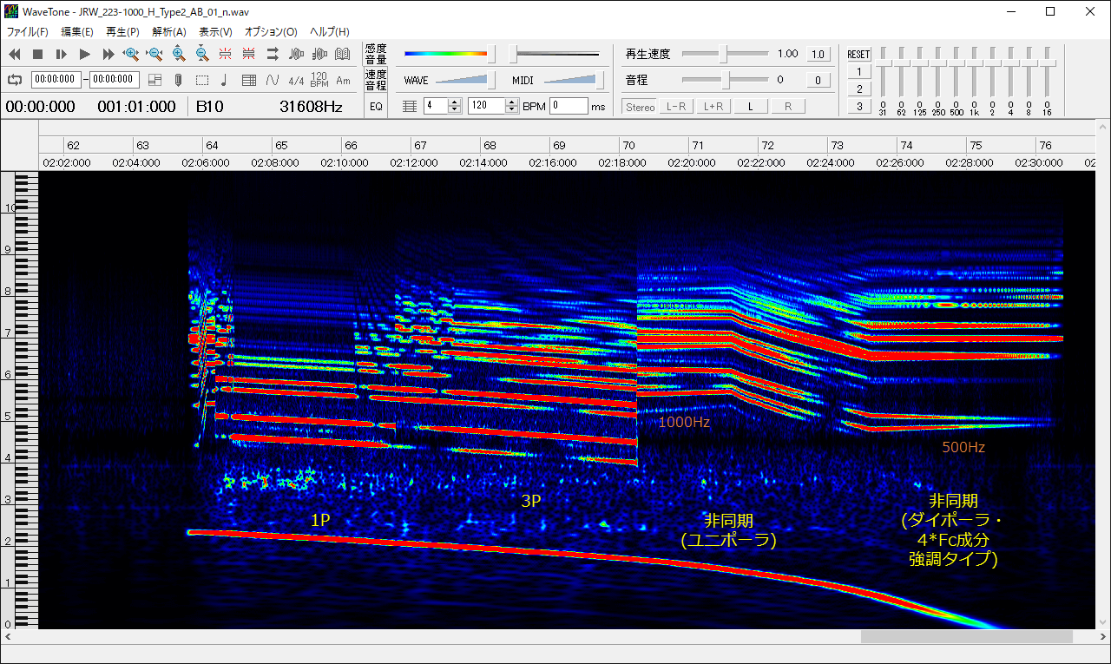The height and width of the screenshot is (664, 1111).
Task: Select the L+R channel mode
Action: (x=713, y=107)
